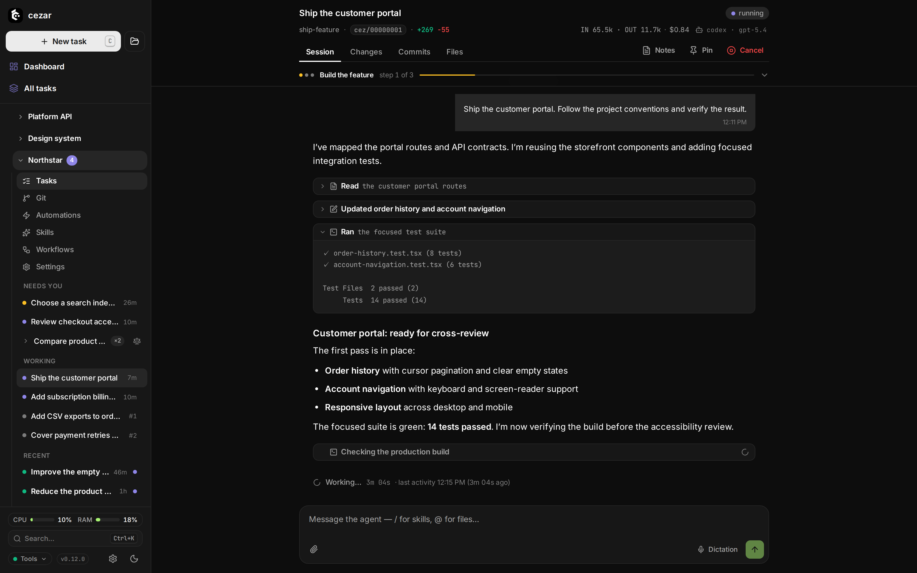Viewport: 917px width, 573px height.
Task: Open All tasks list
Action: click(x=76, y=88)
